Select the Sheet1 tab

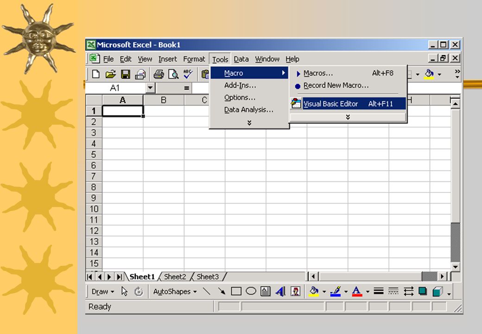coord(142,277)
